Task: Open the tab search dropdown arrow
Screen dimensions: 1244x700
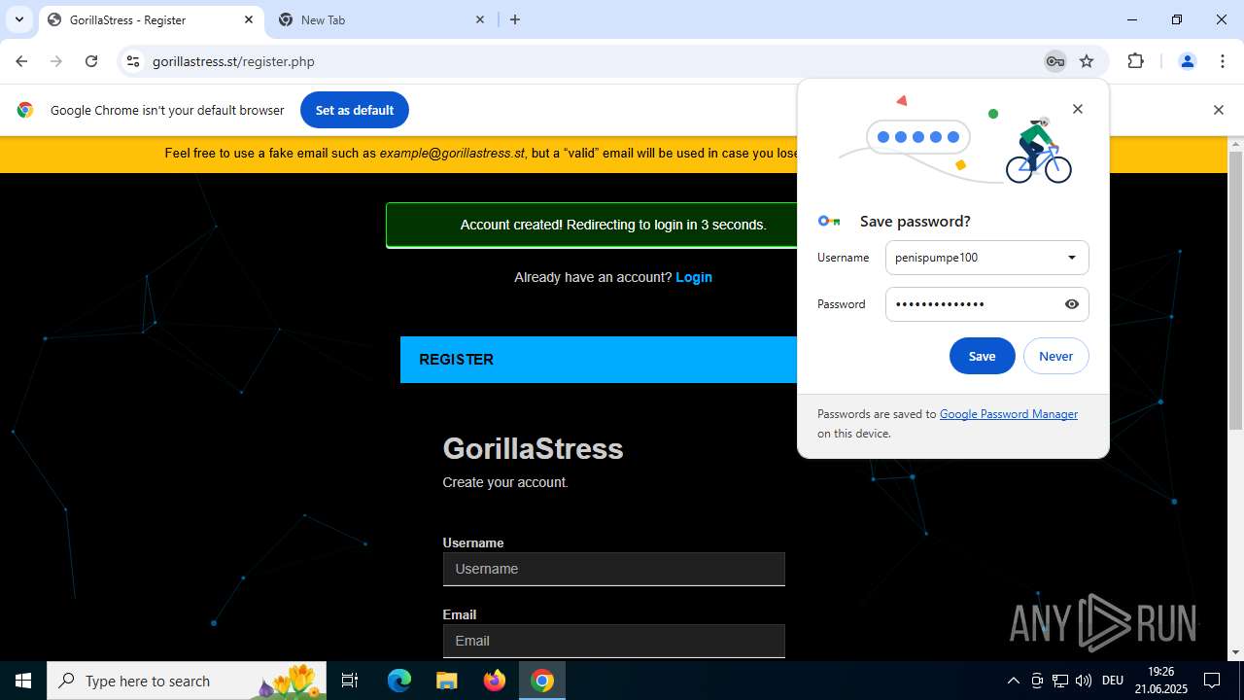Action: coord(18,19)
